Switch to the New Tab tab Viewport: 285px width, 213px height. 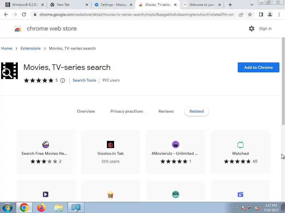pyautogui.click(x=63, y=5)
